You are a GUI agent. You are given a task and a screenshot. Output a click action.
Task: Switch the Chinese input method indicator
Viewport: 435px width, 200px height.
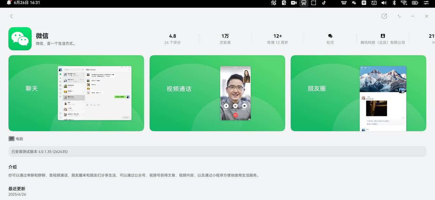pyautogui.click(x=364, y=3)
